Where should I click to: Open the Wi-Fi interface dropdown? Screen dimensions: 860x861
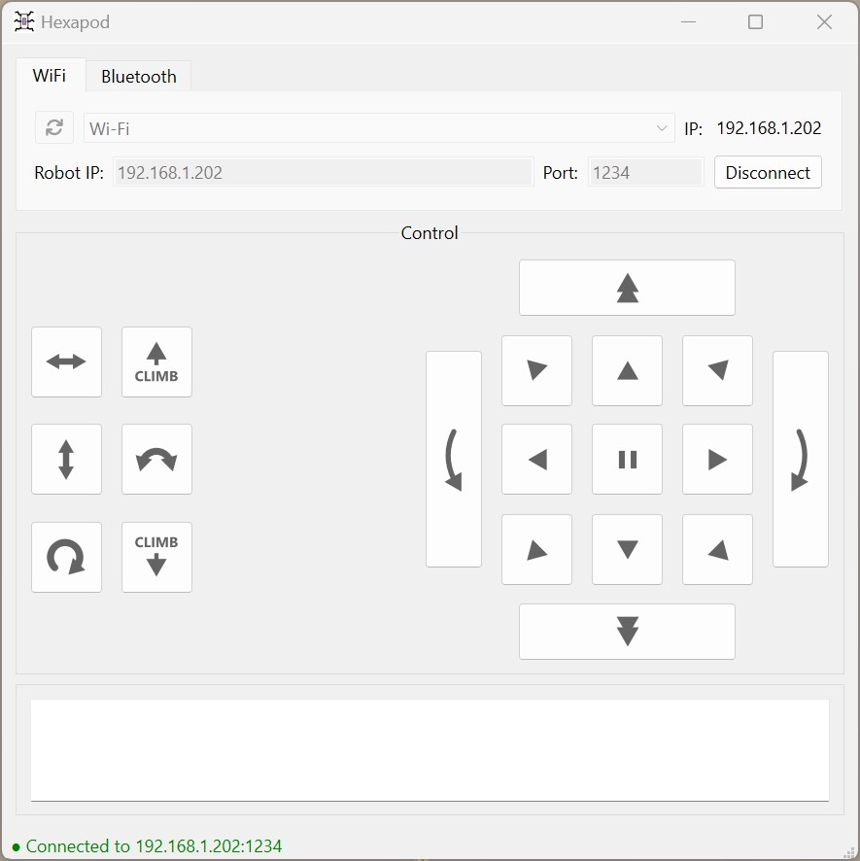point(379,128)
